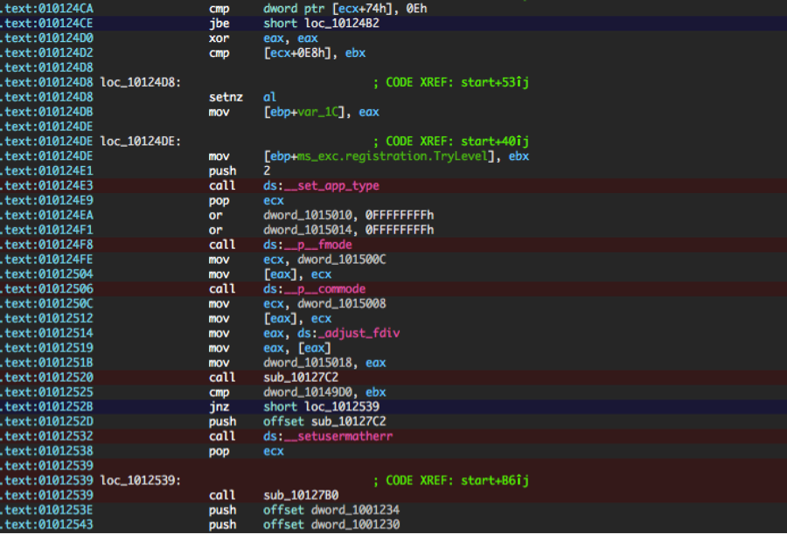Click the ms_exc.registration.TryLevel operand
787x534 pixels.
[393, 156]
